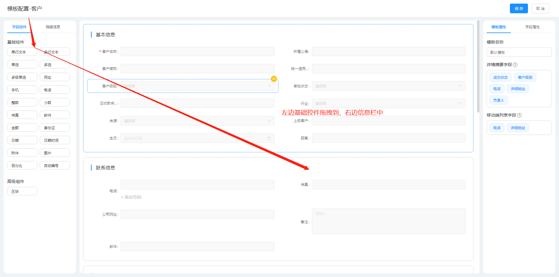
Task: Select the 日期时间 control
Action: tap(55, 140)
